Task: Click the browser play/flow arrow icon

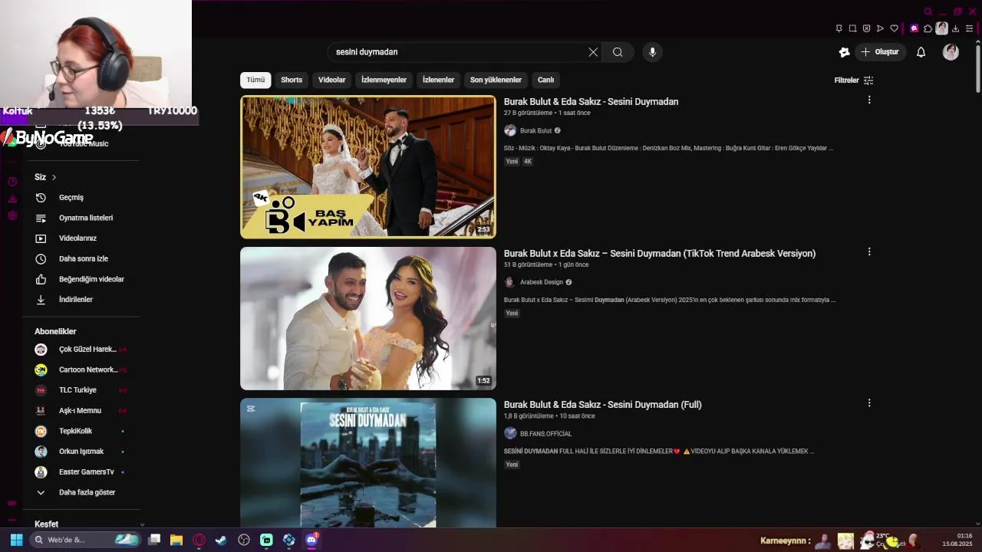Action: pos(880,28)
